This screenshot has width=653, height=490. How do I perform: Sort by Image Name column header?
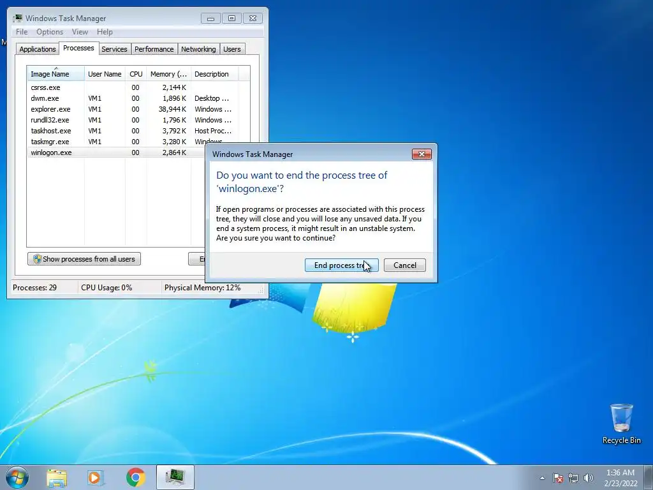pyautogui.click(x=56, y=74)
